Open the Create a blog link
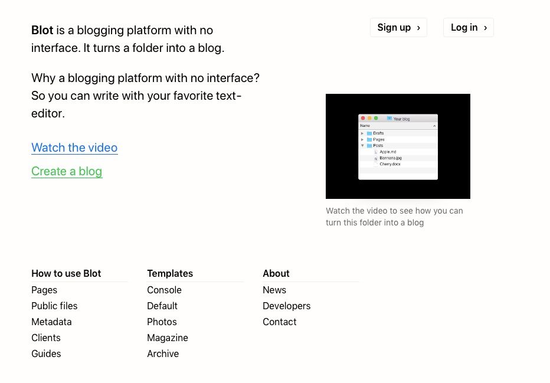 (x=67, y=171)
